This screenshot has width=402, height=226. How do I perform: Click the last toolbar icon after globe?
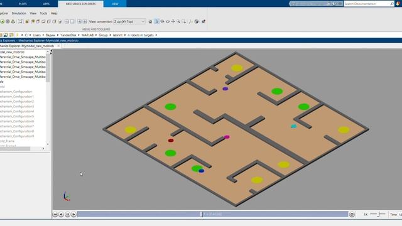click(204, 21)
